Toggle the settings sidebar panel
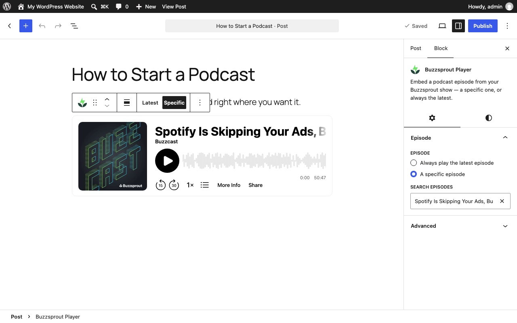Image resolution: width=517 pixels, height=323 pixels. coord(458,26)
